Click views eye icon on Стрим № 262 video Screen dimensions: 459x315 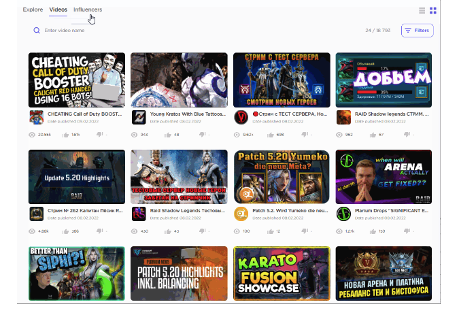[32, 231]
